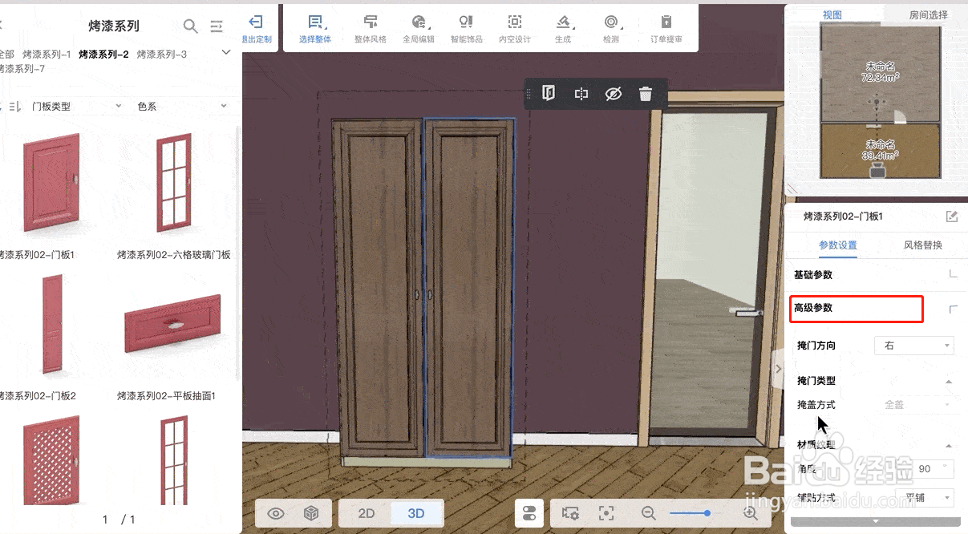Select the 烤漆系列-7 category
Image resolution: width=968 pixels, height=534 pixels.
click(x=22, y=69)
